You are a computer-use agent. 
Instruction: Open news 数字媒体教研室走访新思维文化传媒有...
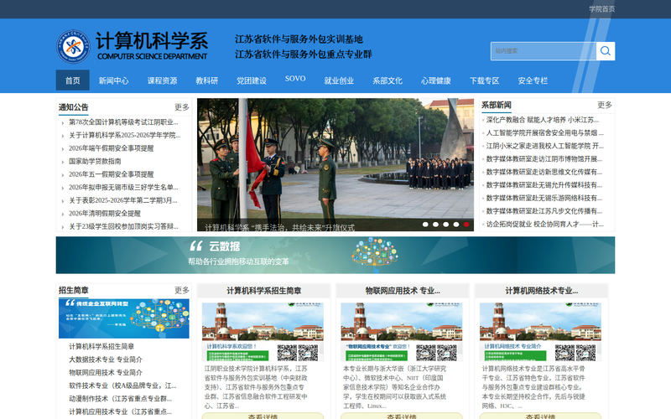544,172
